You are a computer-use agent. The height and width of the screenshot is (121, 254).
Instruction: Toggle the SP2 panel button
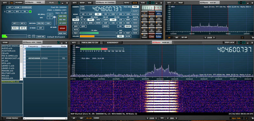(x=17, y=12)
